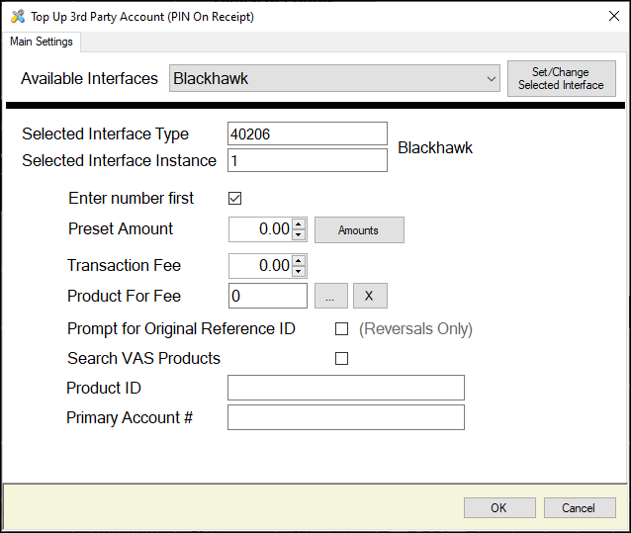Clear Product For Fee with X button
Screen dimensions: 631x533
[x=370, y=296]
